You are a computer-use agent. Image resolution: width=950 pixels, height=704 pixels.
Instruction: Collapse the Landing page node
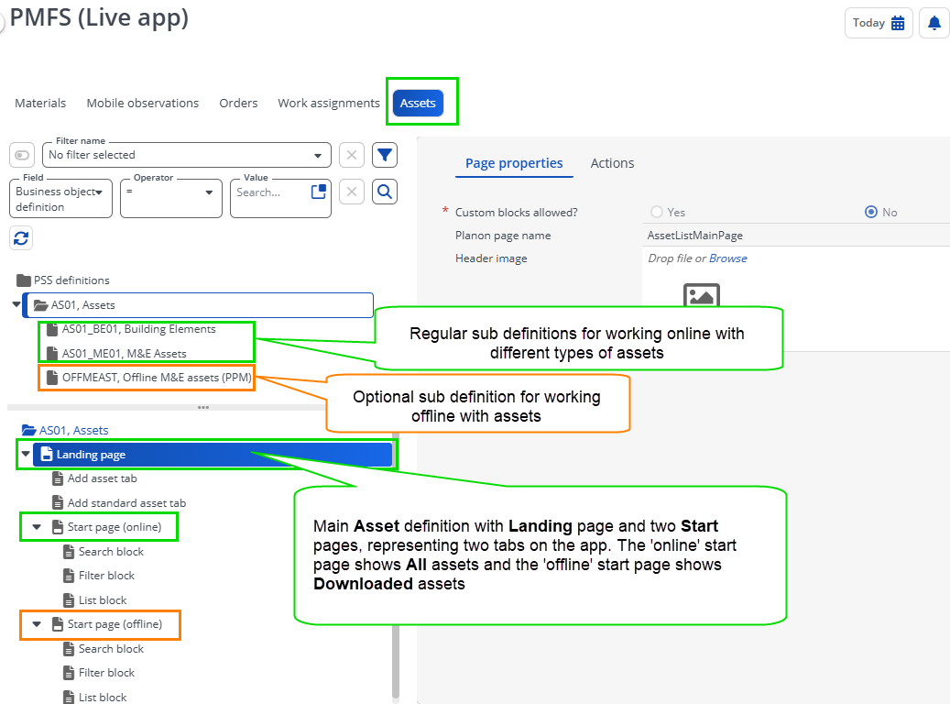coord(26,454)
